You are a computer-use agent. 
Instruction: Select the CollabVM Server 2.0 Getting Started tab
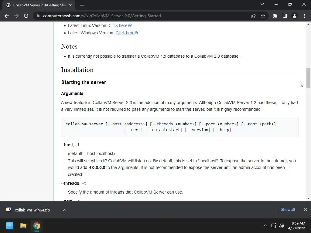39,5
